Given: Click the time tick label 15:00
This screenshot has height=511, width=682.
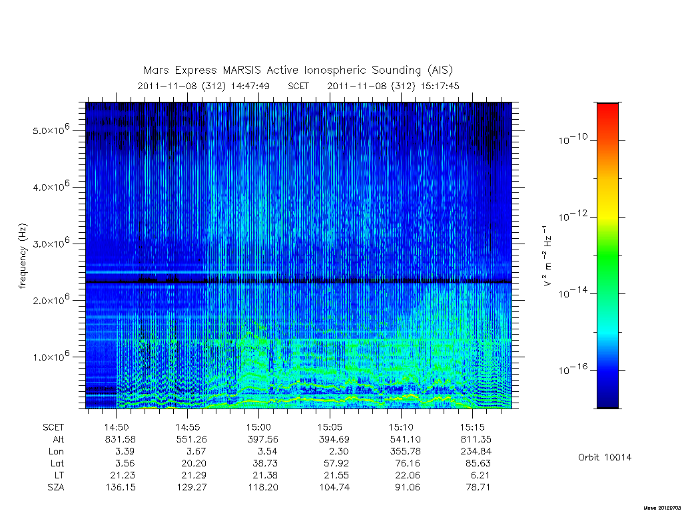Looking at the screenshot, I should (259, 428).
